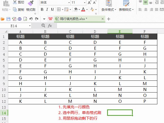Screen dimensions: 164x123
Task: Open the font color dropdown arrow
Action: [x=87, y=10]
